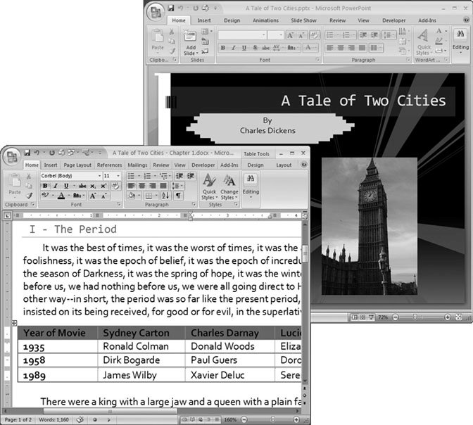The image size is (473, 425).
Task: Toggle center alignment in Word's Paragraph group
Action: click(x=141, y=186)
